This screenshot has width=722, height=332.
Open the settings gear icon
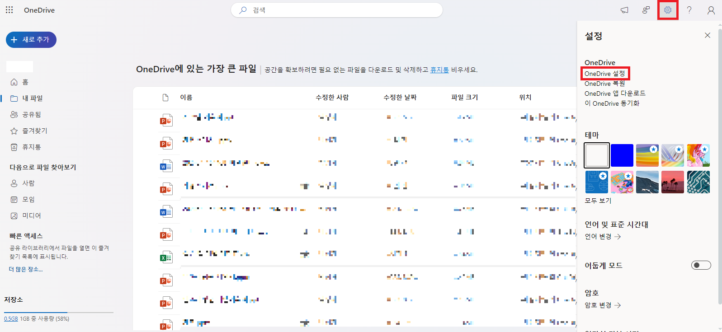coord(668,10)
